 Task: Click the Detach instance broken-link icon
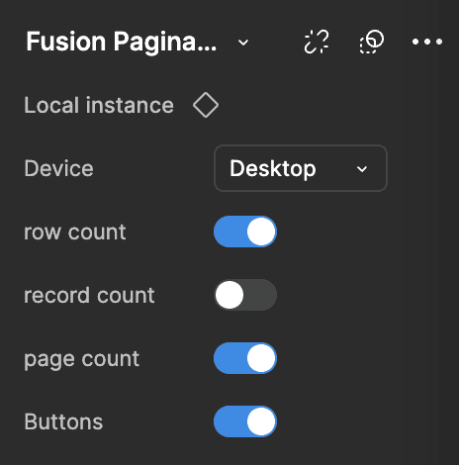click(x=317, y=42)
